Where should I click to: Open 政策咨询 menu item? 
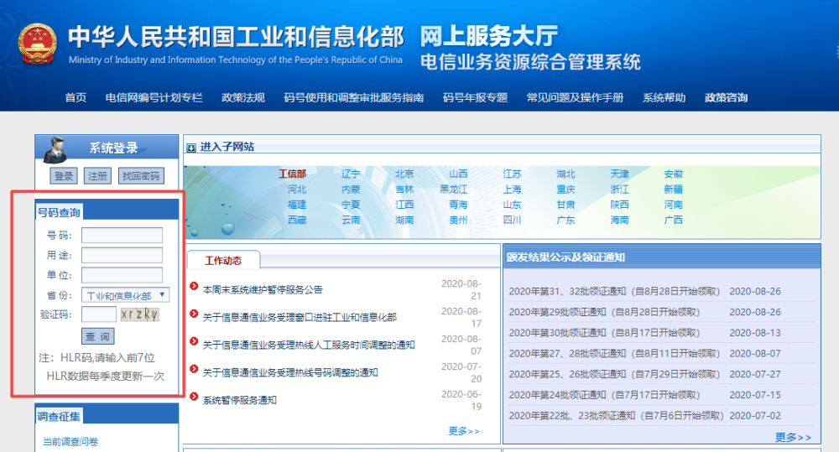(726, 97)
